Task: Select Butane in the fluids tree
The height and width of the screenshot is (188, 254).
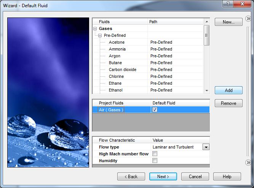Action: tap(115, 63)
